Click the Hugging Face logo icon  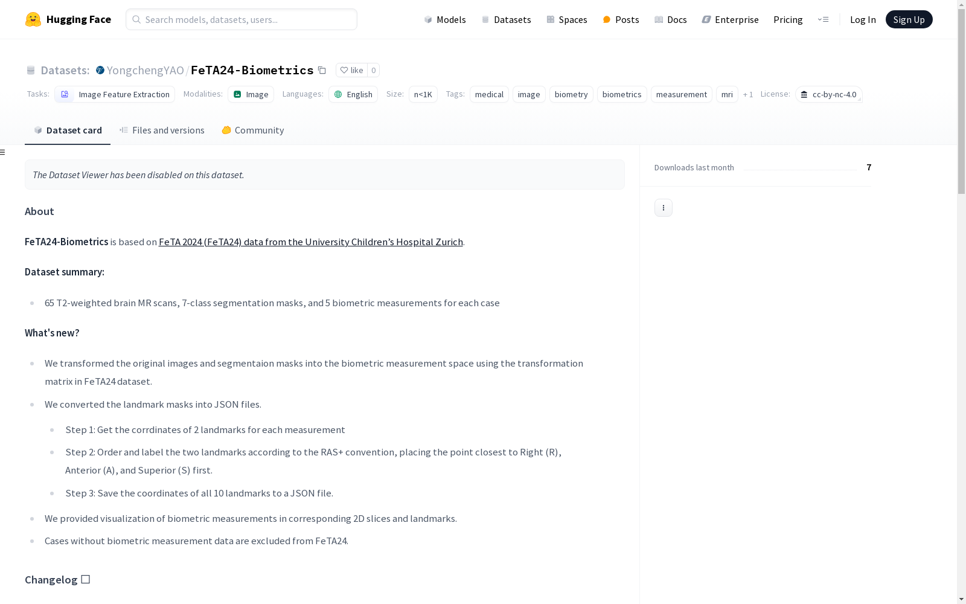coord(33,19)
